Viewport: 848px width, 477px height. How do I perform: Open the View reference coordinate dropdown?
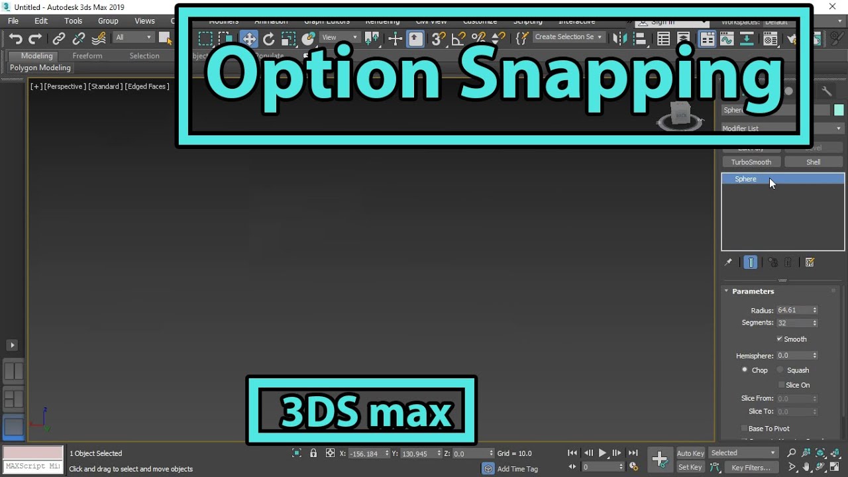coord(340,38)
